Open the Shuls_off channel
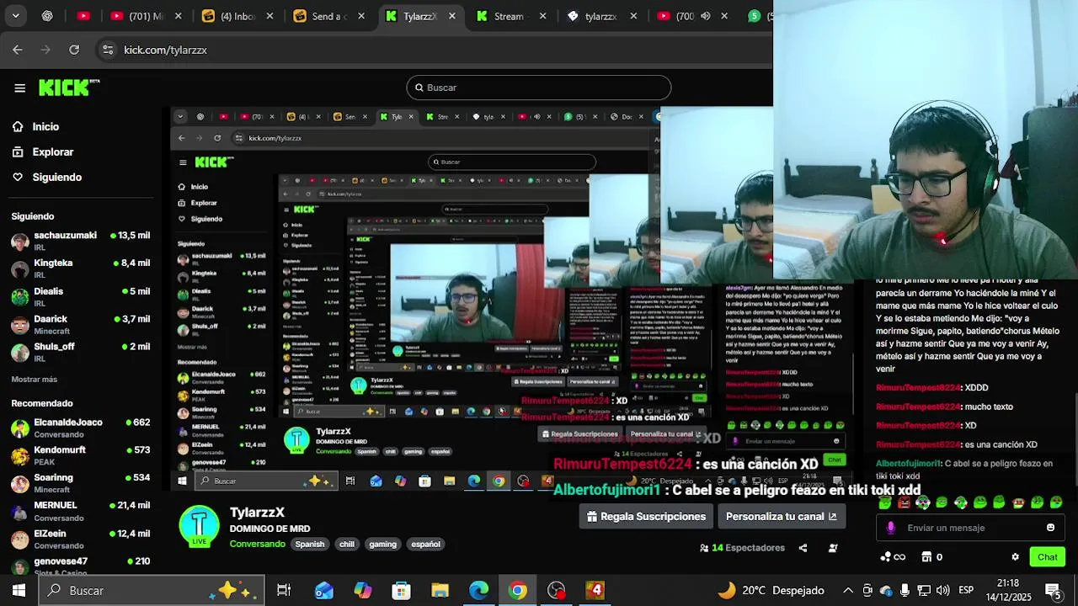The image size is (1078, 606). point(81,352)
